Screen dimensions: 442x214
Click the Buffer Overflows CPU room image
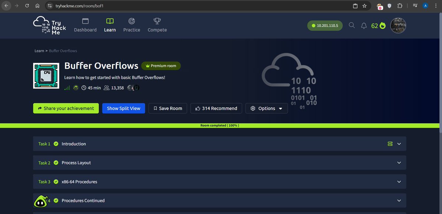(46, 76)
